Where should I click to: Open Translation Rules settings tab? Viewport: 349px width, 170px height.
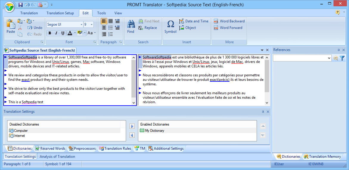click(x=116, y=149)
